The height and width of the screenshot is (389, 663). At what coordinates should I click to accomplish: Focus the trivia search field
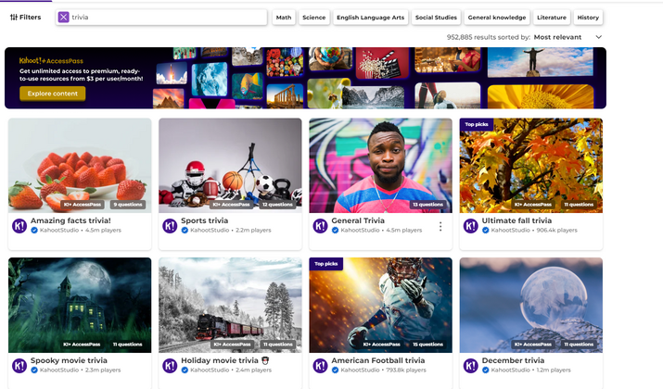(x=161, y=18)
